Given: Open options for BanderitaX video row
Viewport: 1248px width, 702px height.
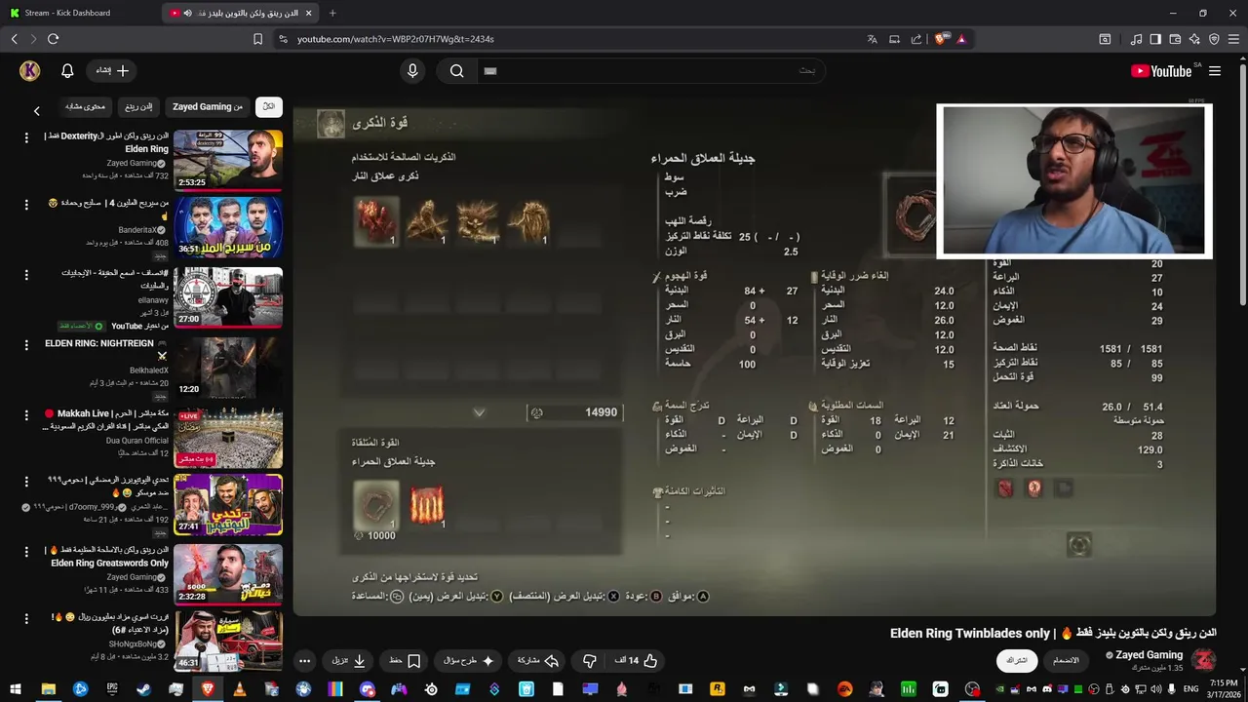Looking at the screenshot, I should (26, 204).
